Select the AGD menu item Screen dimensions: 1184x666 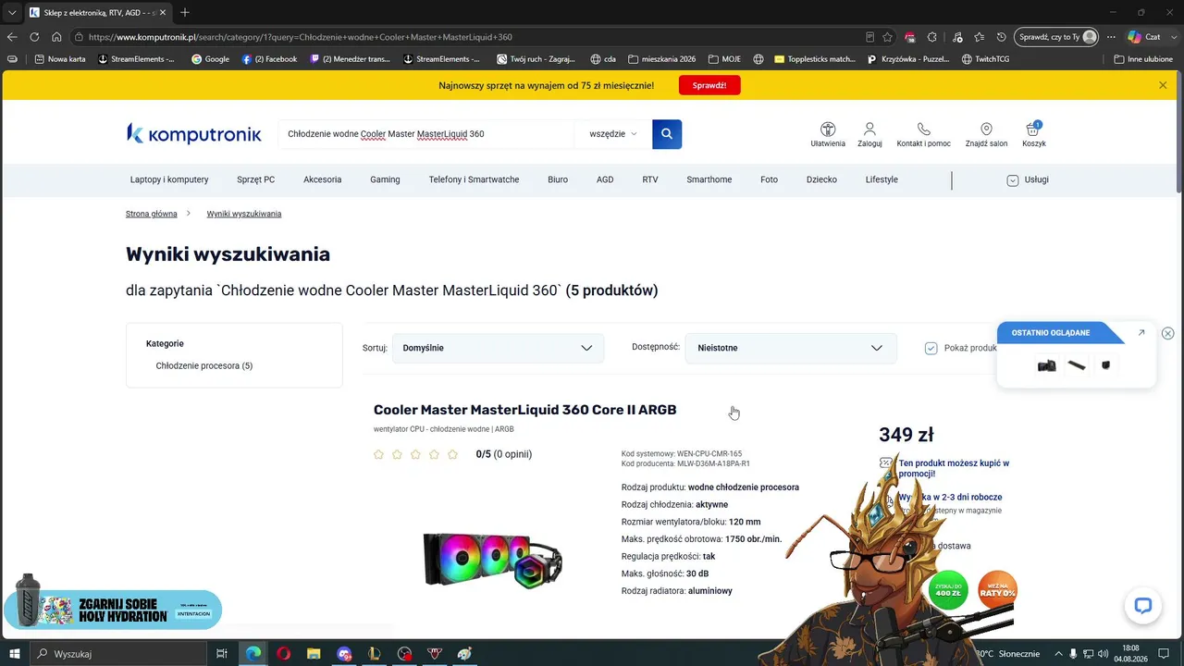(x=605, y=179)
